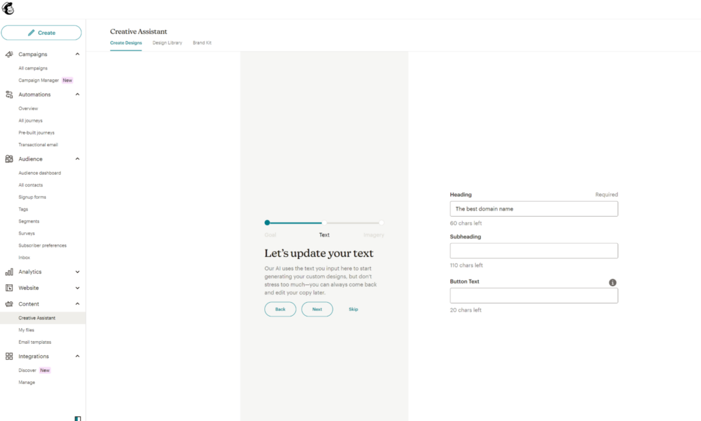Screen dimensions: 701x421
Task: Open the Brand Kit tab
Action: click(x=202, y=43)
